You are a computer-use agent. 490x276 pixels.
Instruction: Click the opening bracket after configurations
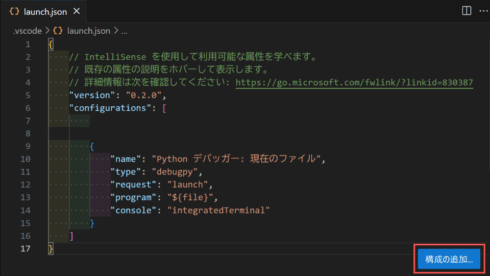[x=164, y=108]
